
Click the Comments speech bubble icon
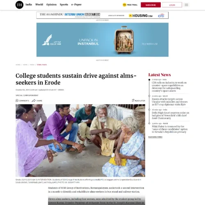click(x=17, y=100)
